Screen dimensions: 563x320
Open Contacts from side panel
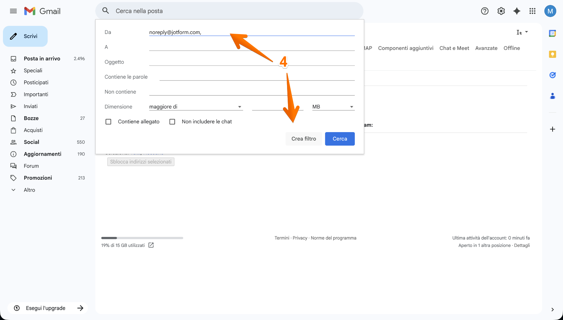click(x=553, y=96)
